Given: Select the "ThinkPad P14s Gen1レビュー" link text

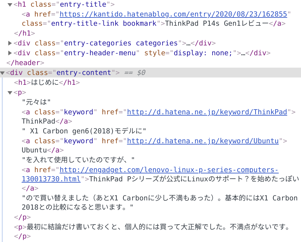Looking at the screenshot, I should click(x=217, y=24).
